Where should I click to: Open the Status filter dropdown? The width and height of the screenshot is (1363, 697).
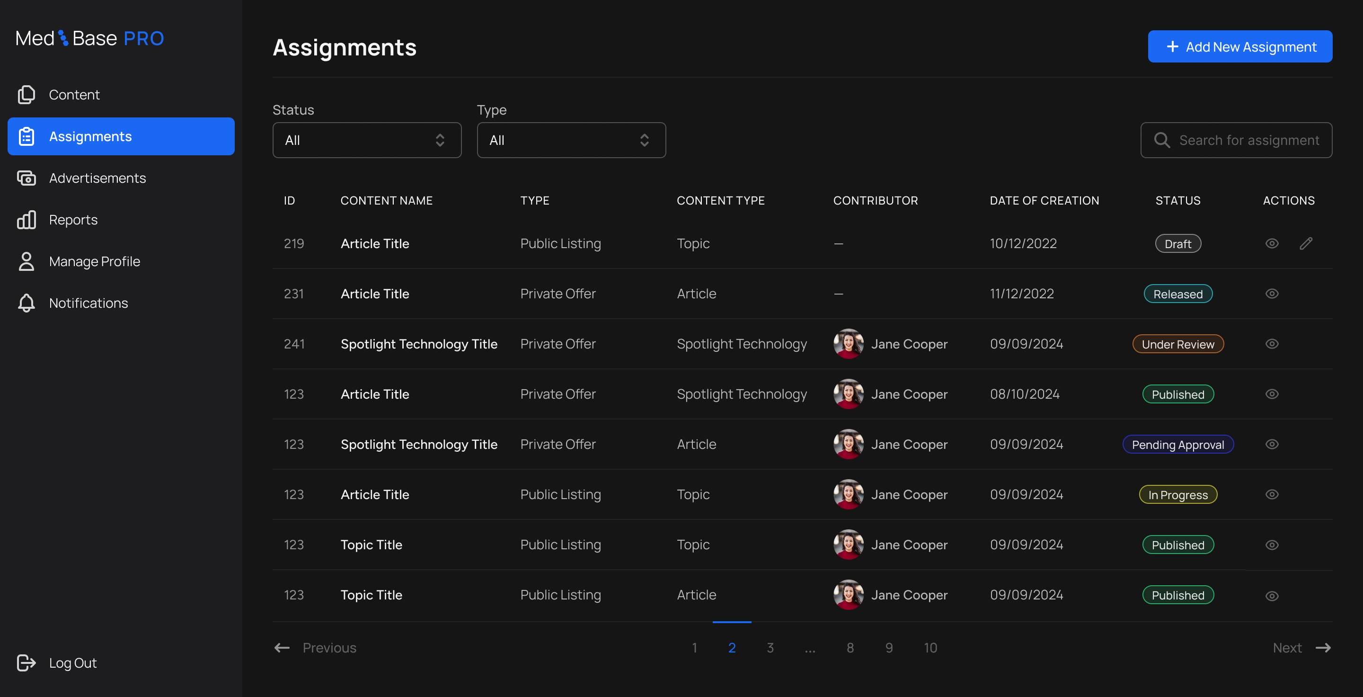(367, 140)
